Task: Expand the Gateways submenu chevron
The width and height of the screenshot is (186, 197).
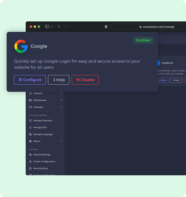Action: tap(61, 107)
